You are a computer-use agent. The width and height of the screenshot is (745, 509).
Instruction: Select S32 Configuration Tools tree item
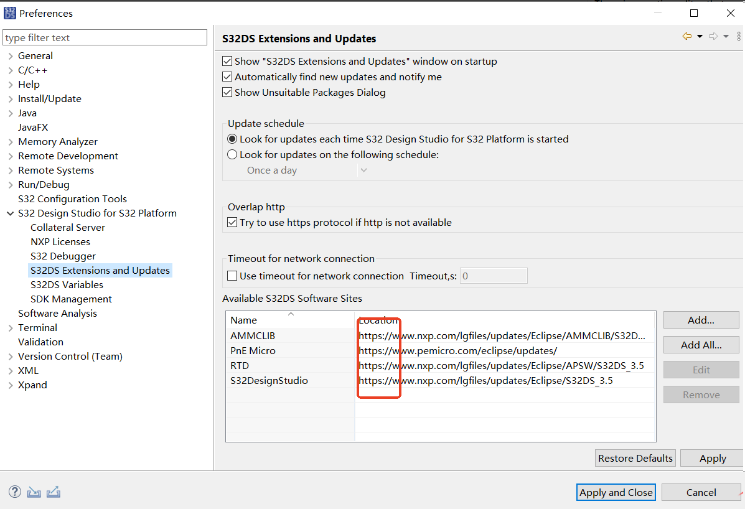click(x=72, y=199)
